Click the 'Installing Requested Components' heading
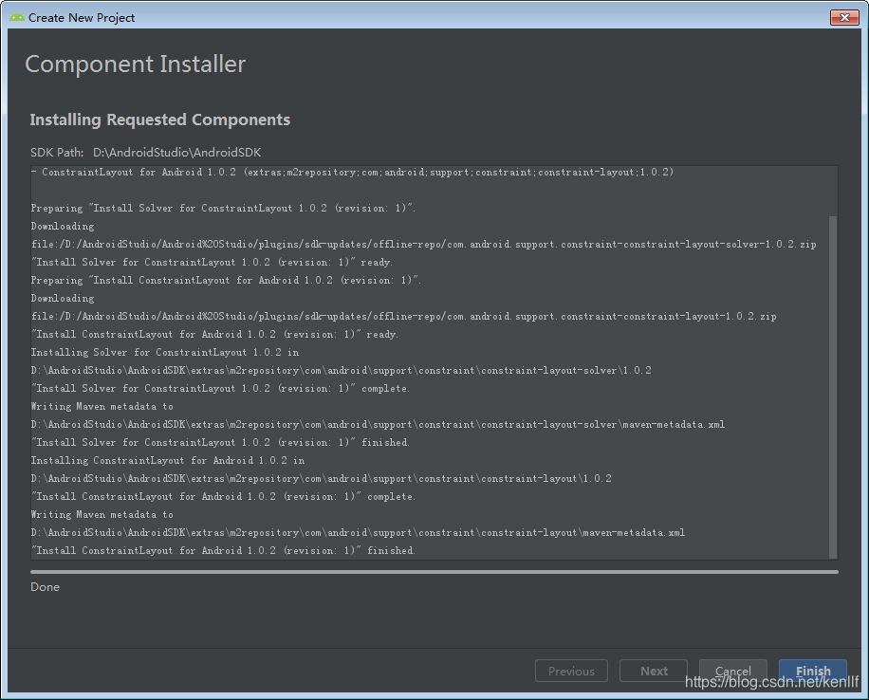This screenshot has height=700, width=869. point(160,120)
